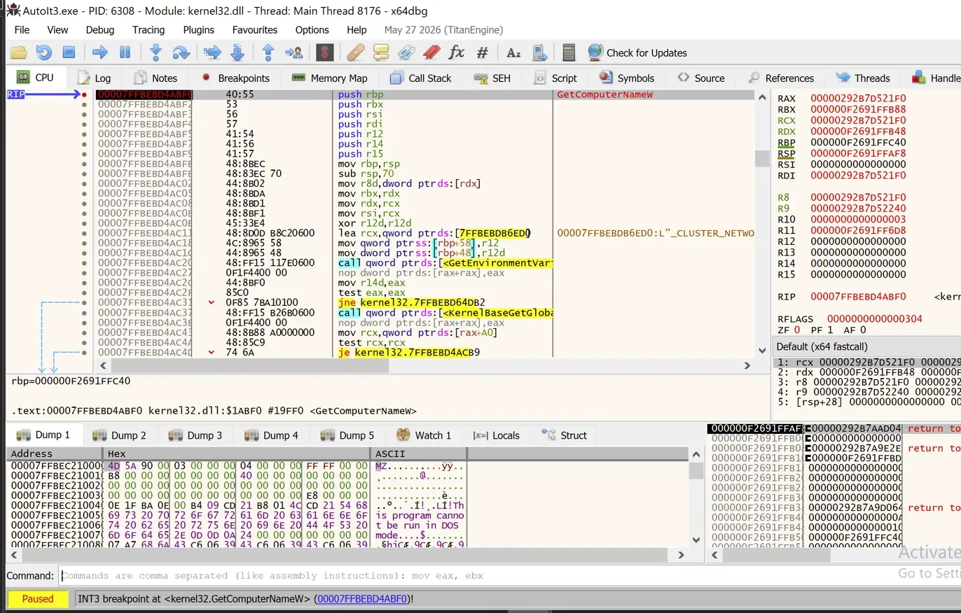Click the Hex column header in dump

tap(237, 454)
